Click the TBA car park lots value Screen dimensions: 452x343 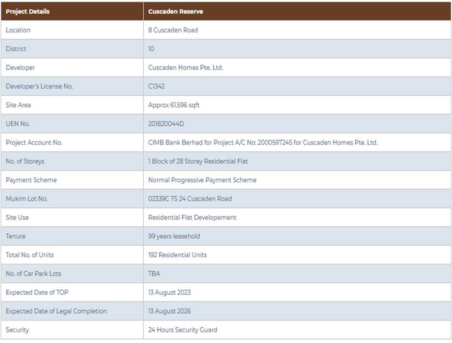click(x=154, y=274)
